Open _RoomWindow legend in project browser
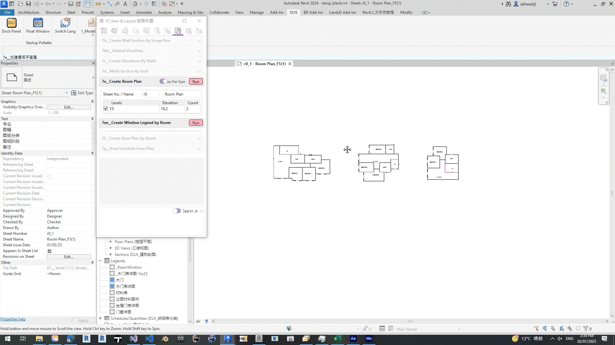 point(129,267)
